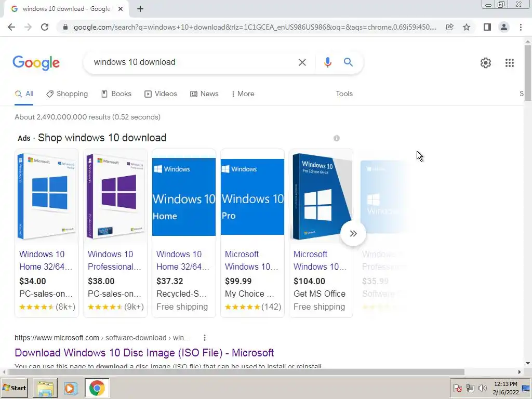This screenshot has height=399, width=532.
Task: Click the microsoft.com result URL breadcrumb
Action: (102, 338)
